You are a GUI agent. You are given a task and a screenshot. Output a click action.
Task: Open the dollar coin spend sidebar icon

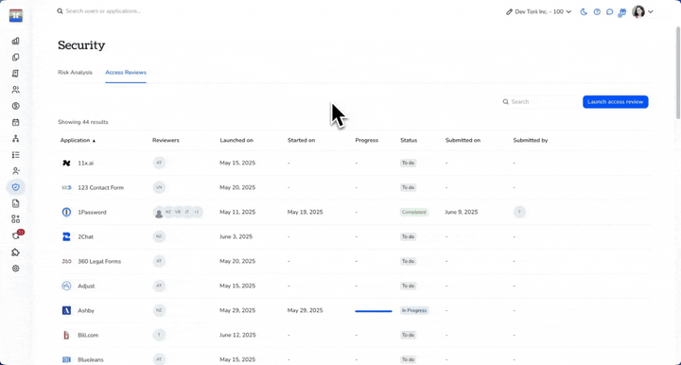click(x=16, y=106)
